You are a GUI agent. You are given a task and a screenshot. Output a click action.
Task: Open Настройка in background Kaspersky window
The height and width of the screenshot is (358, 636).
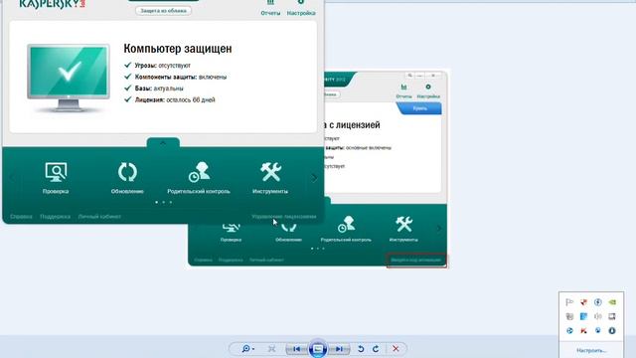tap(428, 91)
